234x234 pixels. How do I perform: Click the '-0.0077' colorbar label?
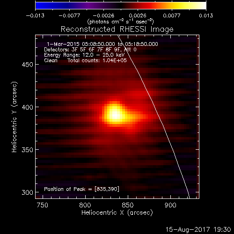click(x=69, y=15)
